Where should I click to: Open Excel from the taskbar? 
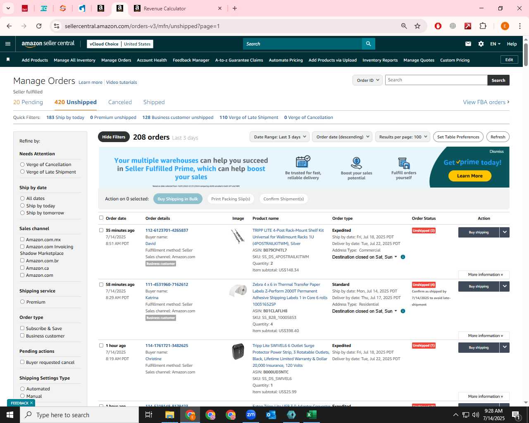(x=312, y=415)
